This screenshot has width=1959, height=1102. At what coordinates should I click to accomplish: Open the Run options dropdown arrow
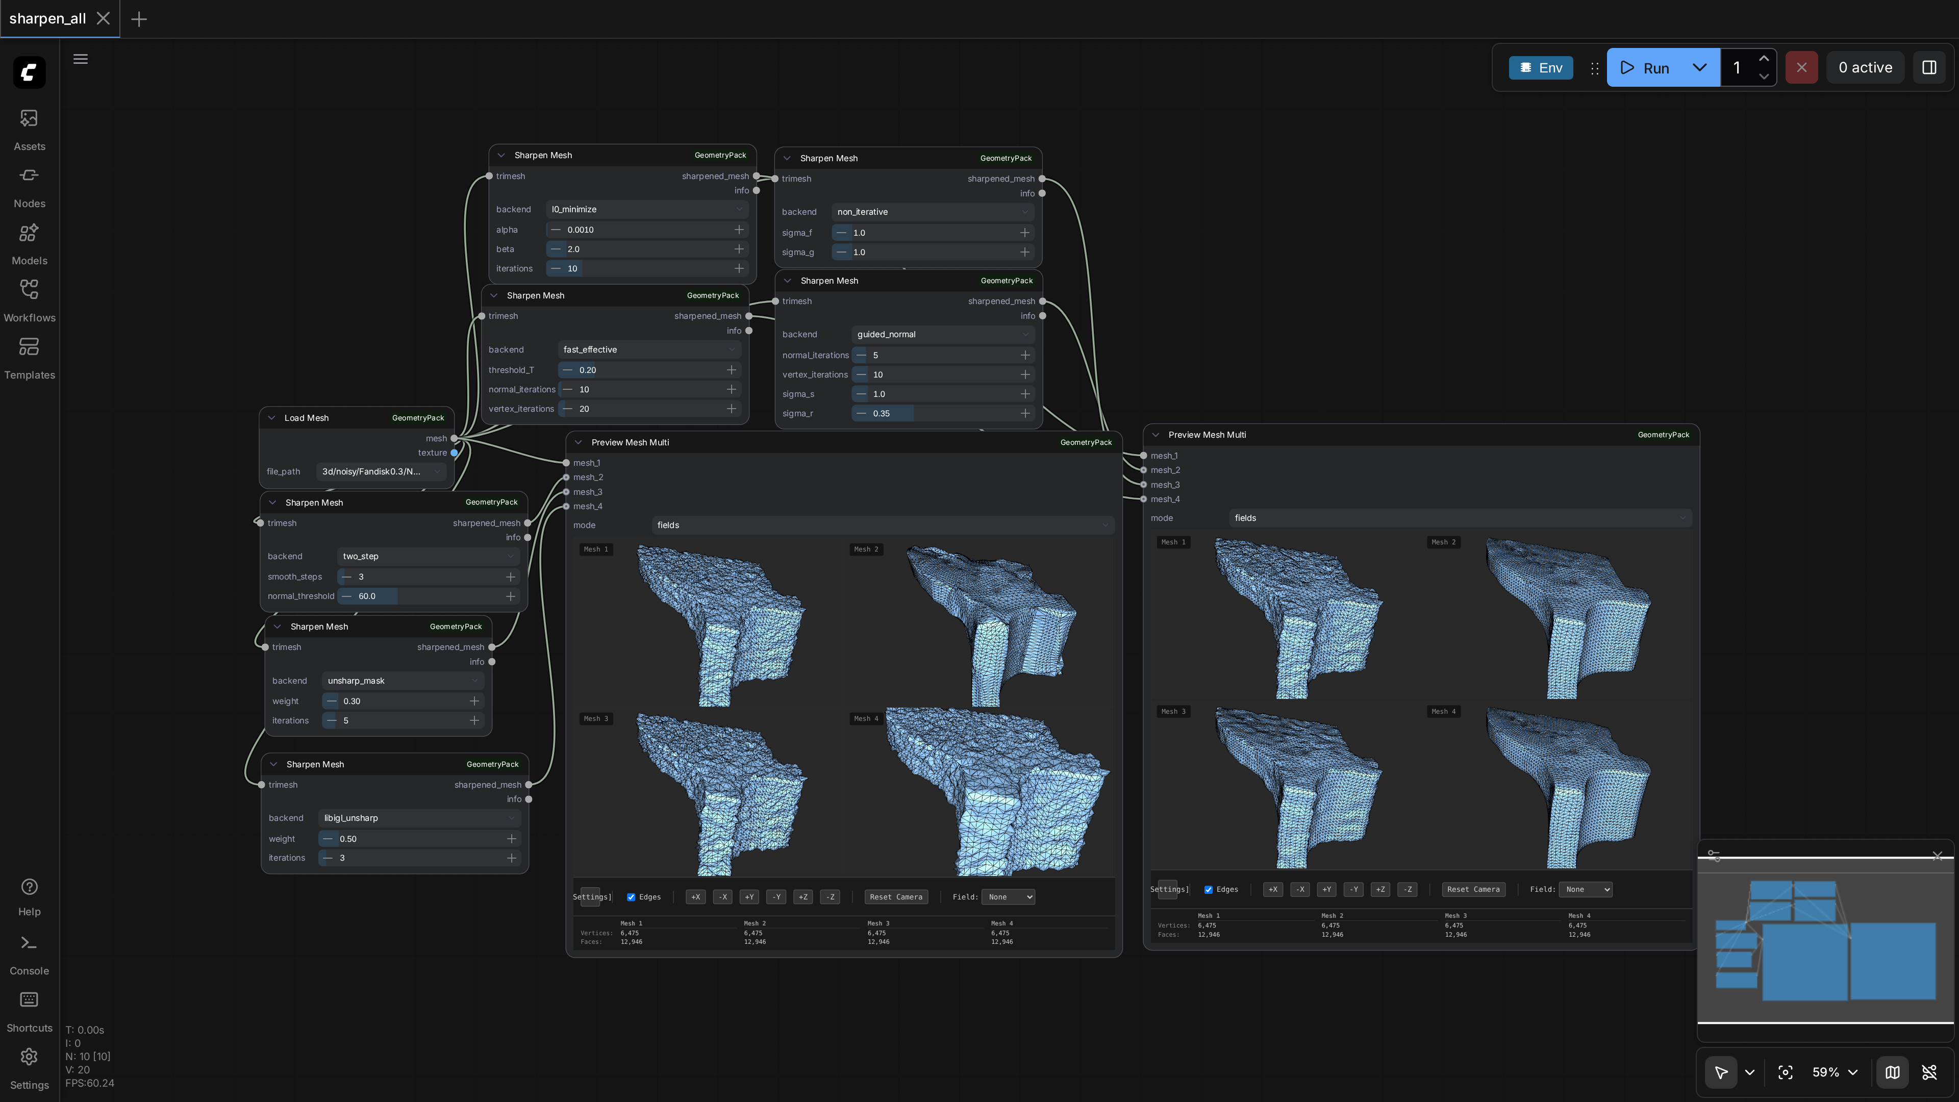coord(1700,67)
